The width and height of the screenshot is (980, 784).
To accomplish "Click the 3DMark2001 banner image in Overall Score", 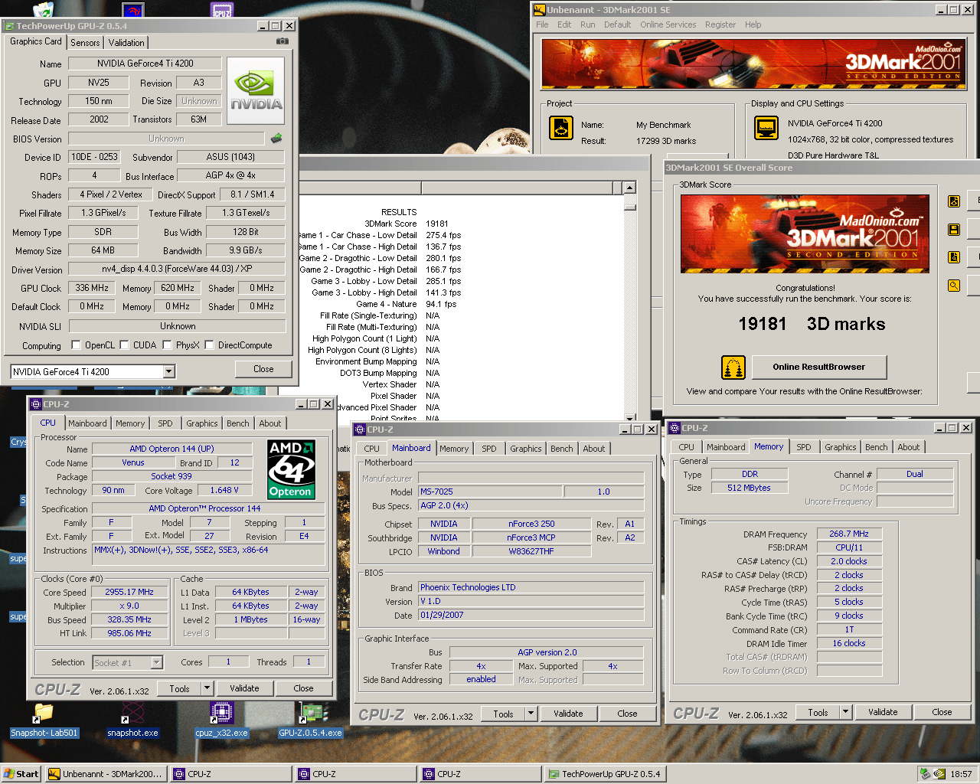I will pos(805,234).
